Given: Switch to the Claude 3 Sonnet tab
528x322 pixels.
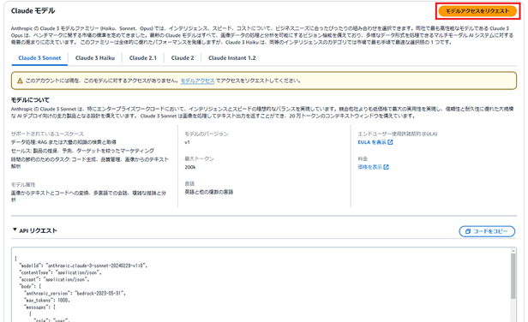Looking at the screenshot, I should click(39, 58).
